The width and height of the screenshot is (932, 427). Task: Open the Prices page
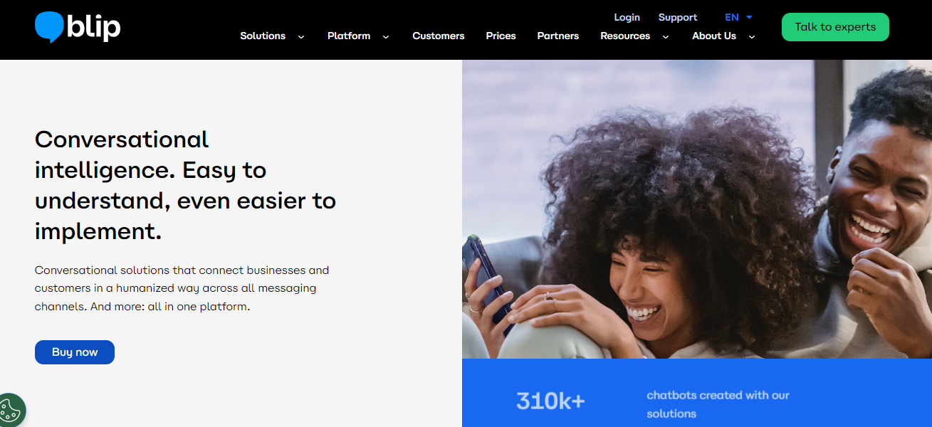coord(501,36)
